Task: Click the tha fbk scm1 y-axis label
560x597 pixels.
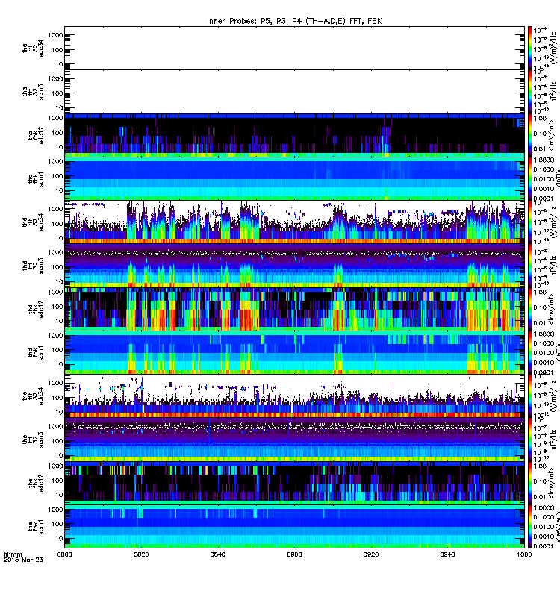Action: (35, 178)
